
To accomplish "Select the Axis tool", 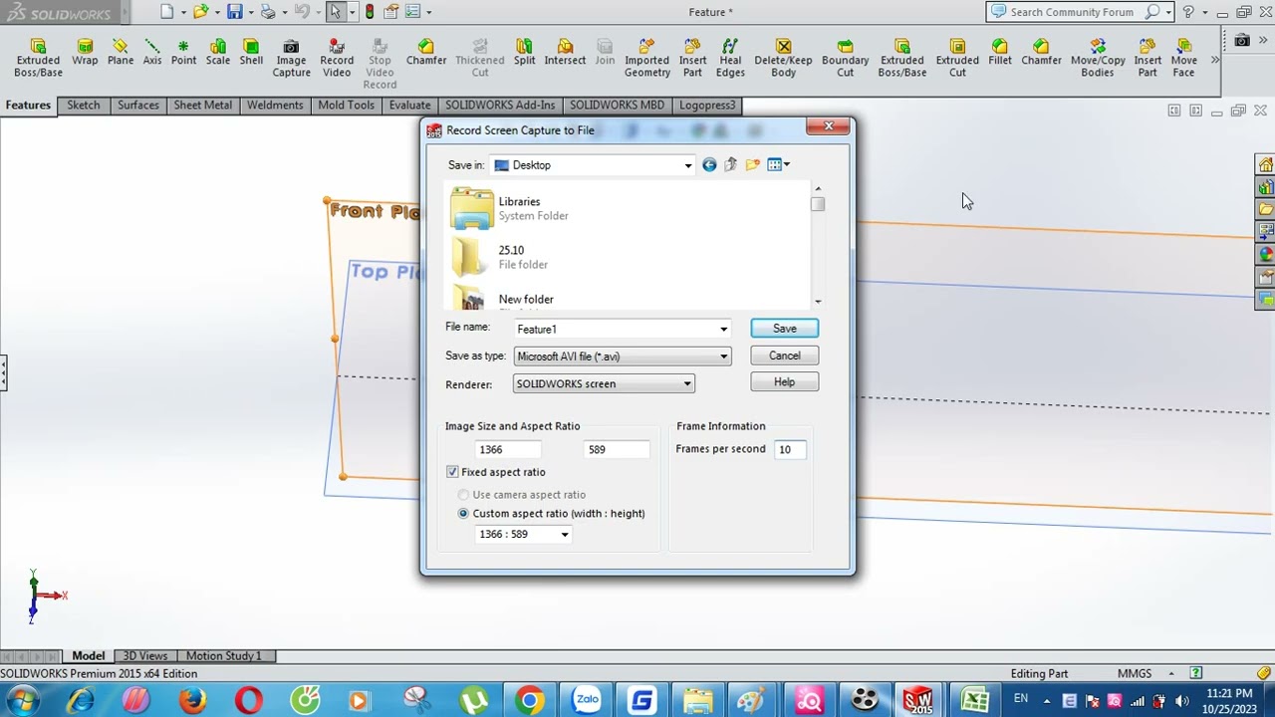I will pos(151,53).
